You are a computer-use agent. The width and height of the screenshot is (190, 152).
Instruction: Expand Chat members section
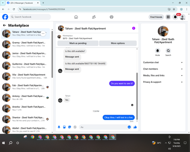pos(163,69)
